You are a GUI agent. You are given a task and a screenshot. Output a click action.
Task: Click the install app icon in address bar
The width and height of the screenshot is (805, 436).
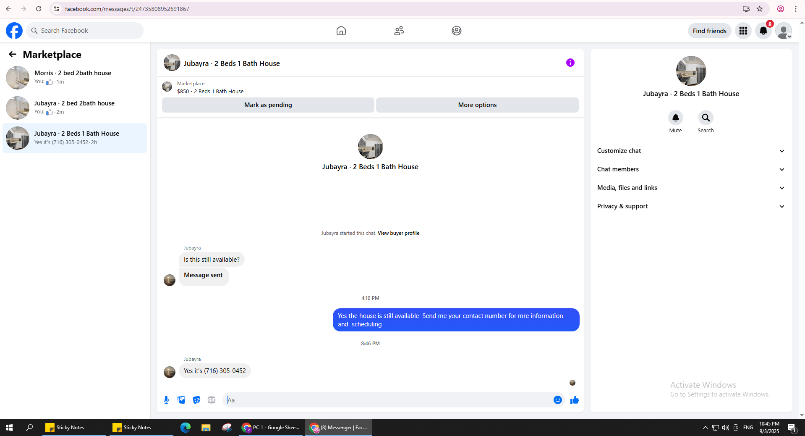click(x=746, y=9)
